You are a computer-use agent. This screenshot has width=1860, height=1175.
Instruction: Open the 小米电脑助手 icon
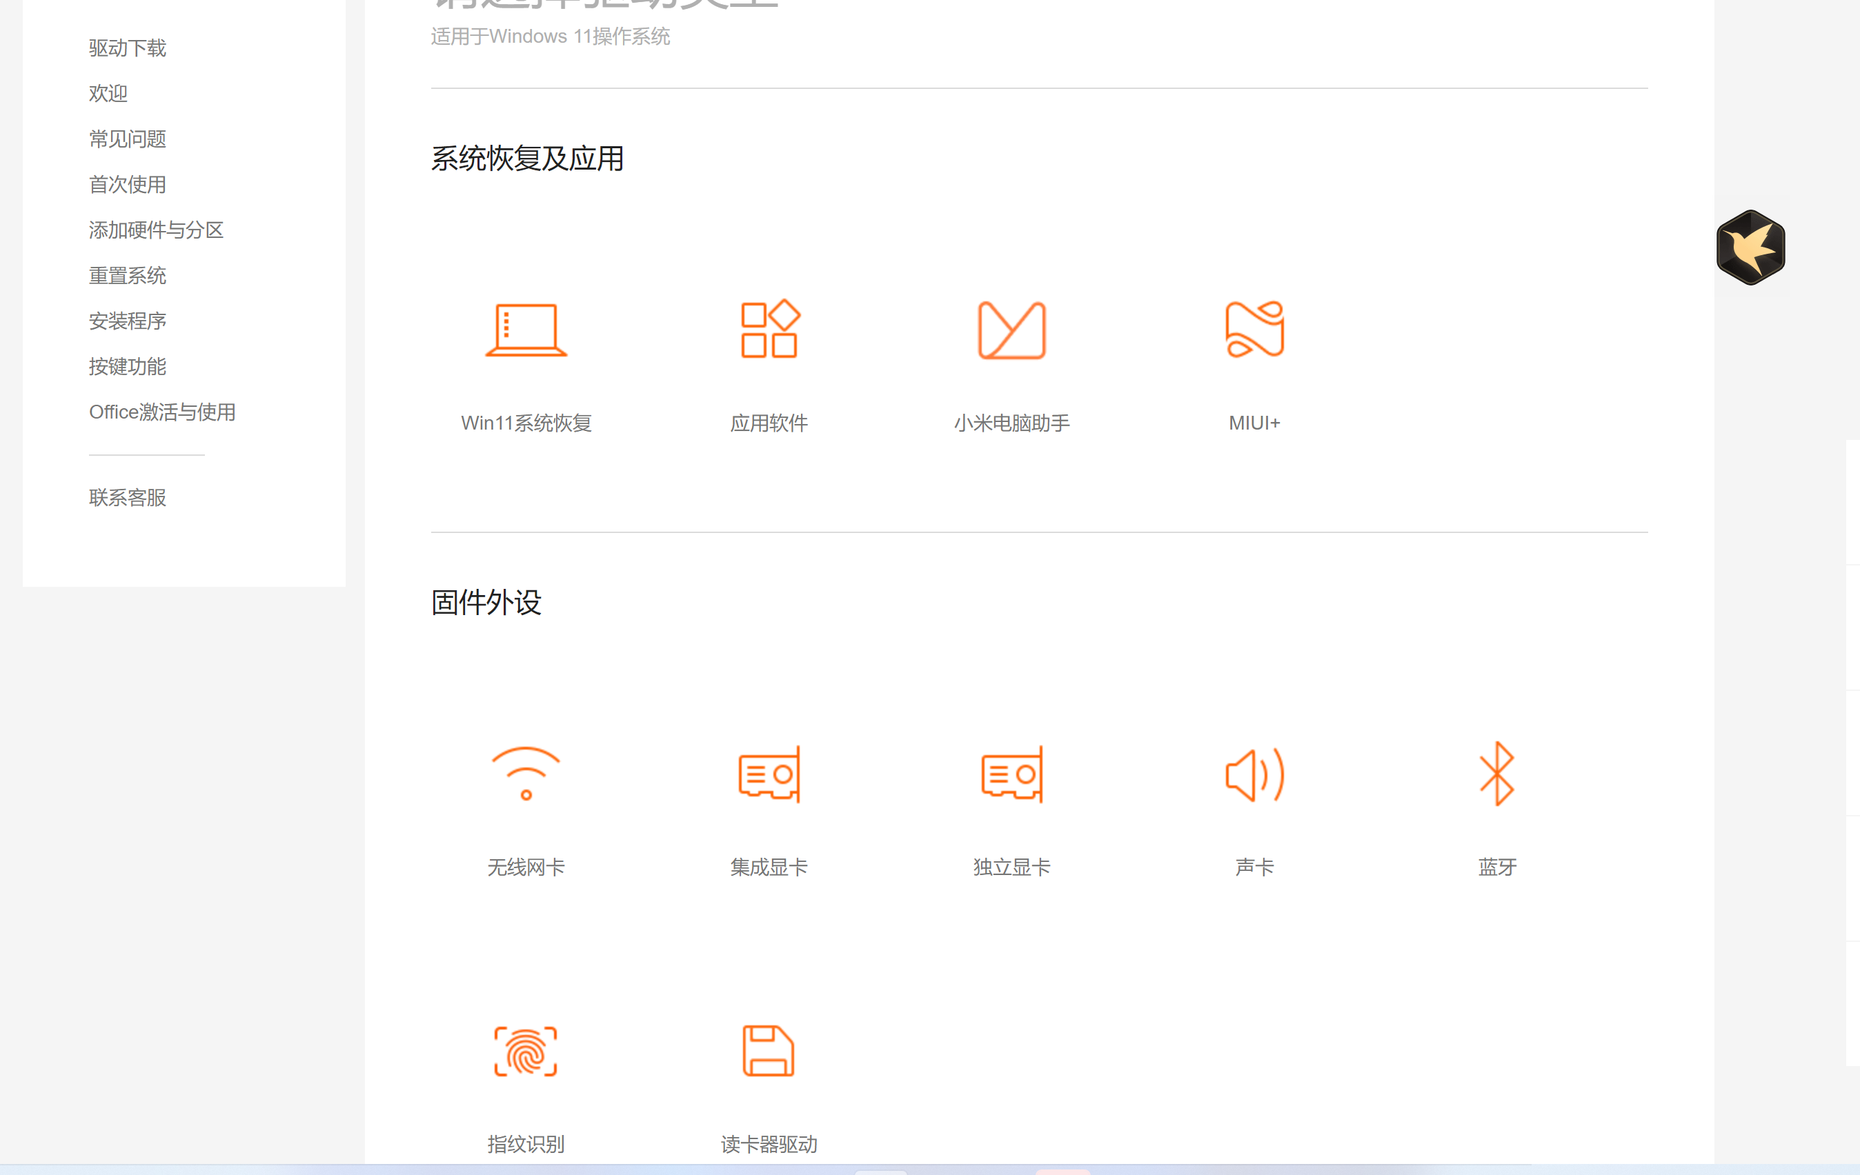pyautogui.click(x=1012, y=330)
